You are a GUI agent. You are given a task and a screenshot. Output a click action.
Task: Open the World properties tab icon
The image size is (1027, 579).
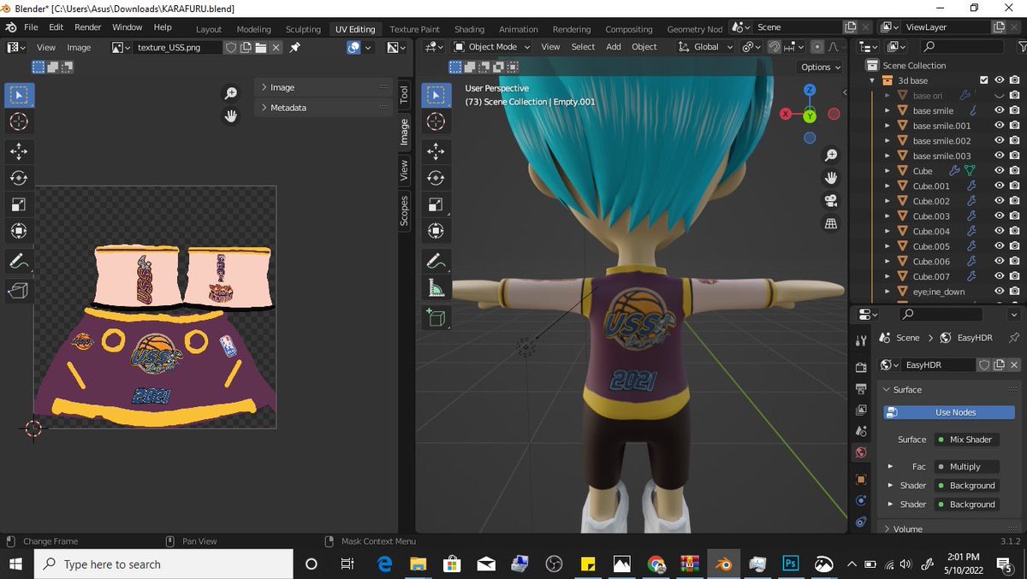[861, 452]
